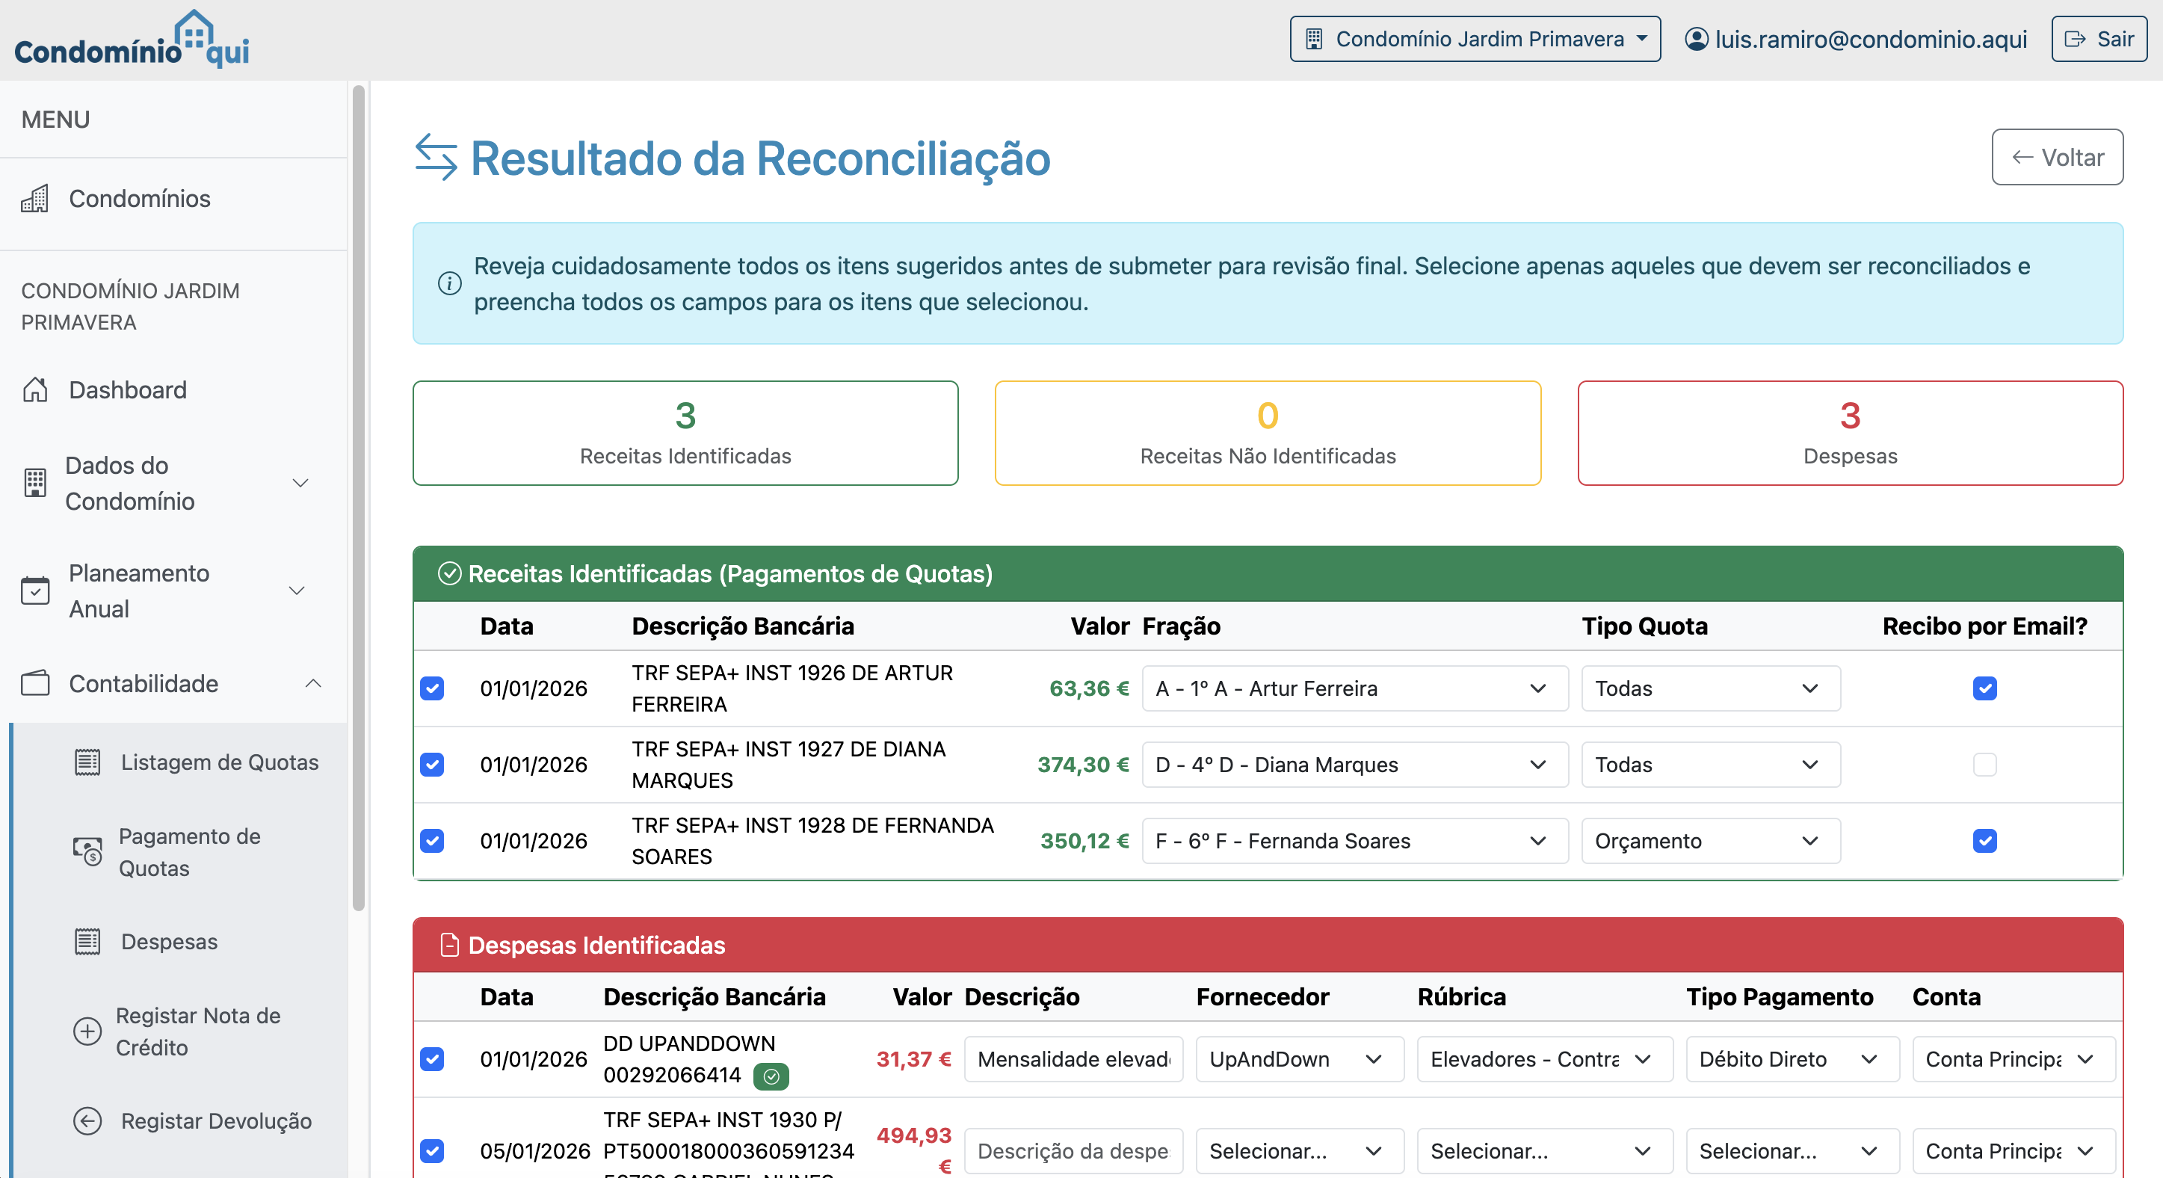Click the Pagamento de Quotas money icon
The width and height of the screenshot is (2163, 1178).
click(x=87, y=852)
